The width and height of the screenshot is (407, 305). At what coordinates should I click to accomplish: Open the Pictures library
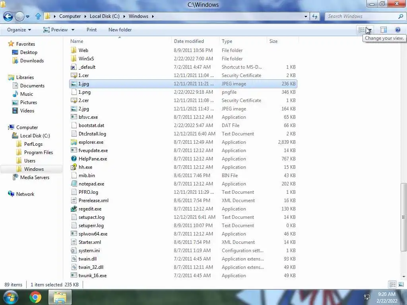pyautogui.click(x=29, y=102)
